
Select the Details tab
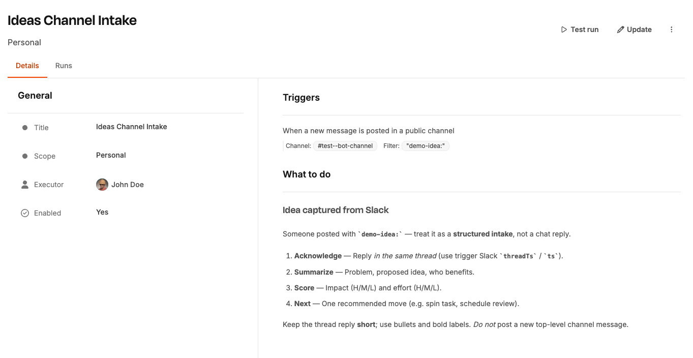tap(27, 66)
